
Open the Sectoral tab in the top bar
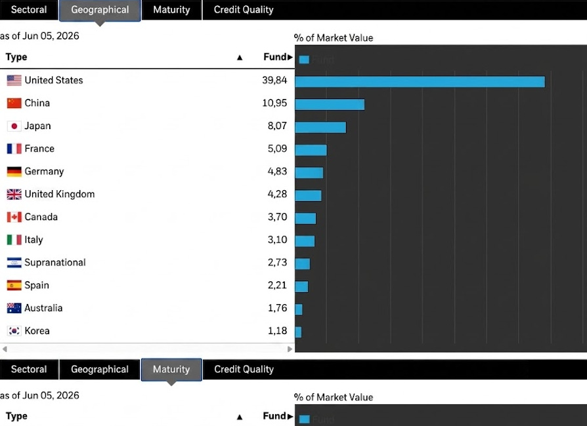pos(29,10)
